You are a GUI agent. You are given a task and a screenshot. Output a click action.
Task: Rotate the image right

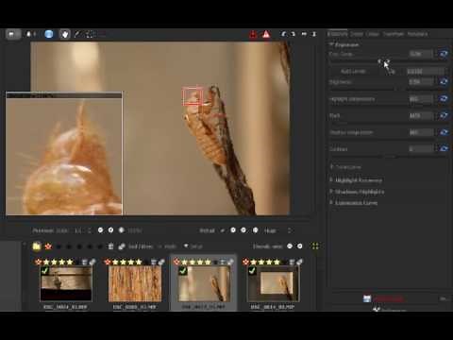pyautogui.click(x=293, y=34)
